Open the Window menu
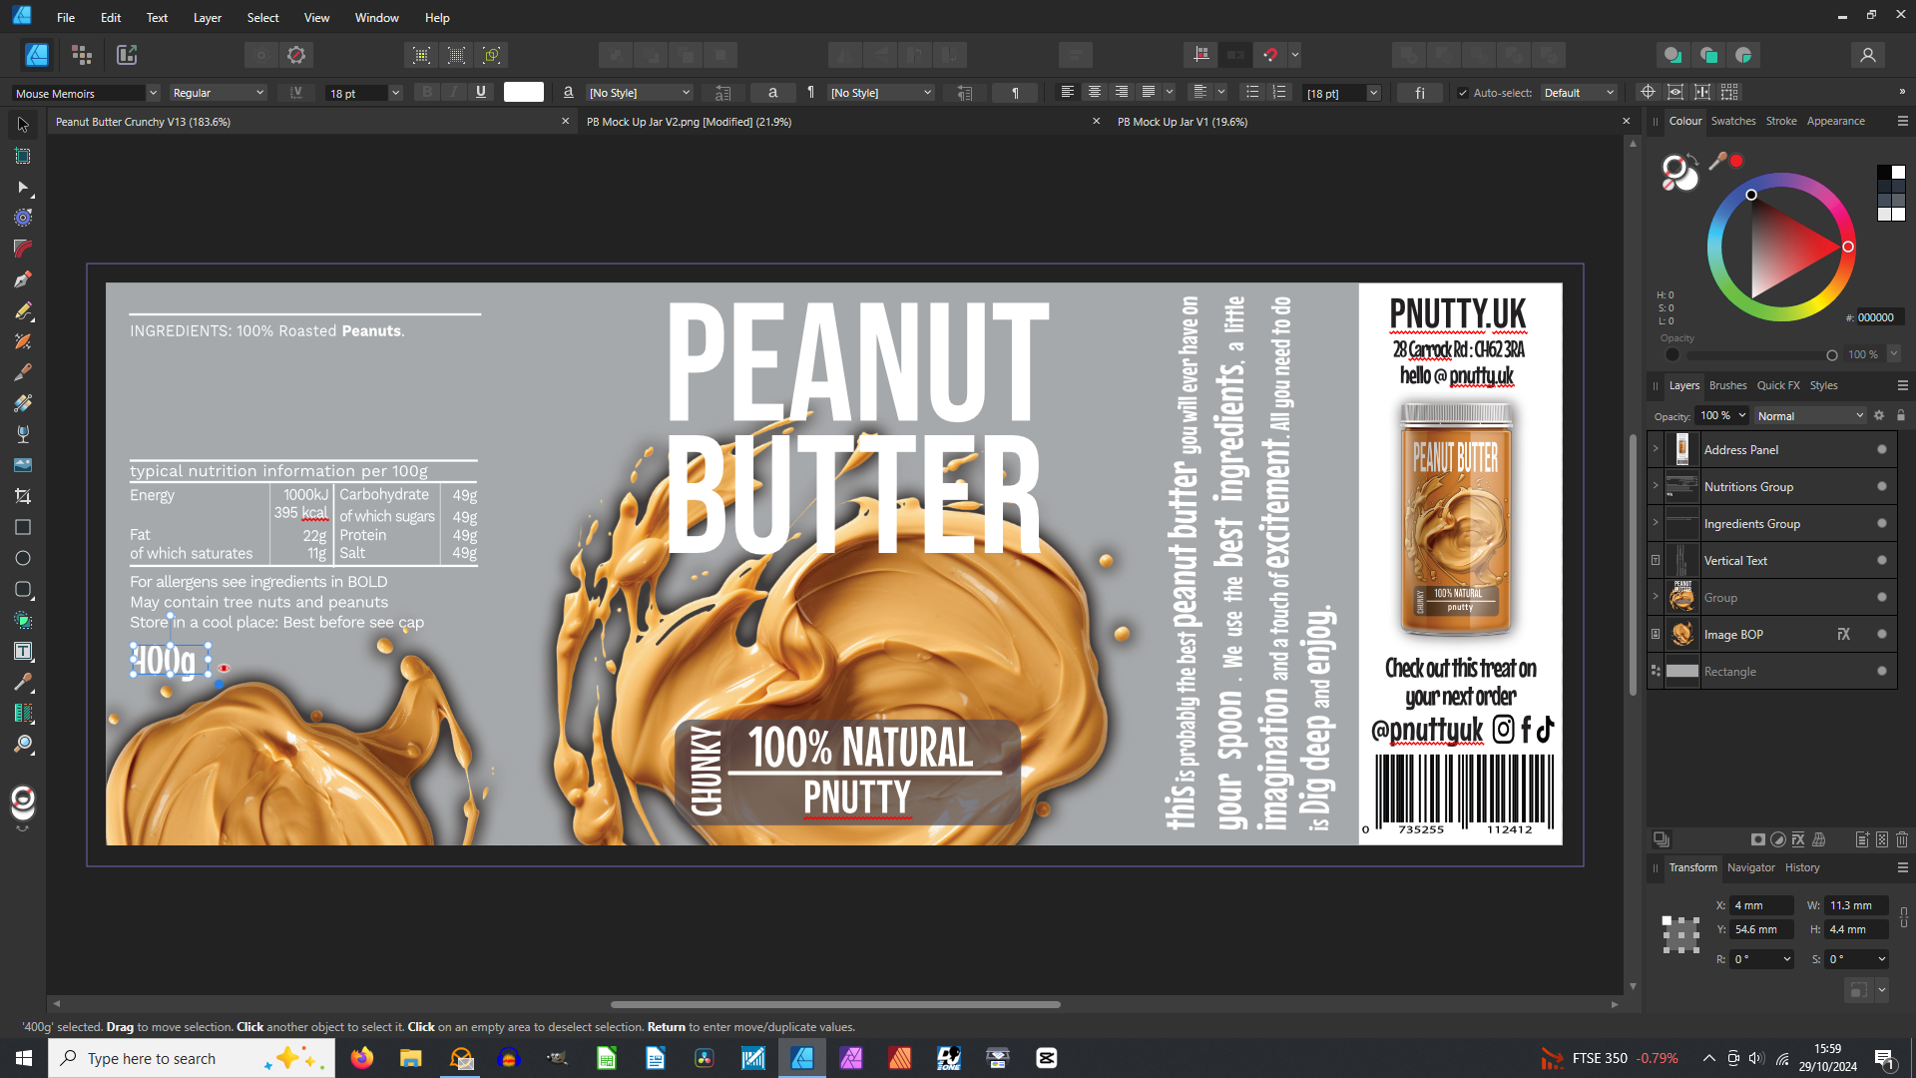 (377, 17)
